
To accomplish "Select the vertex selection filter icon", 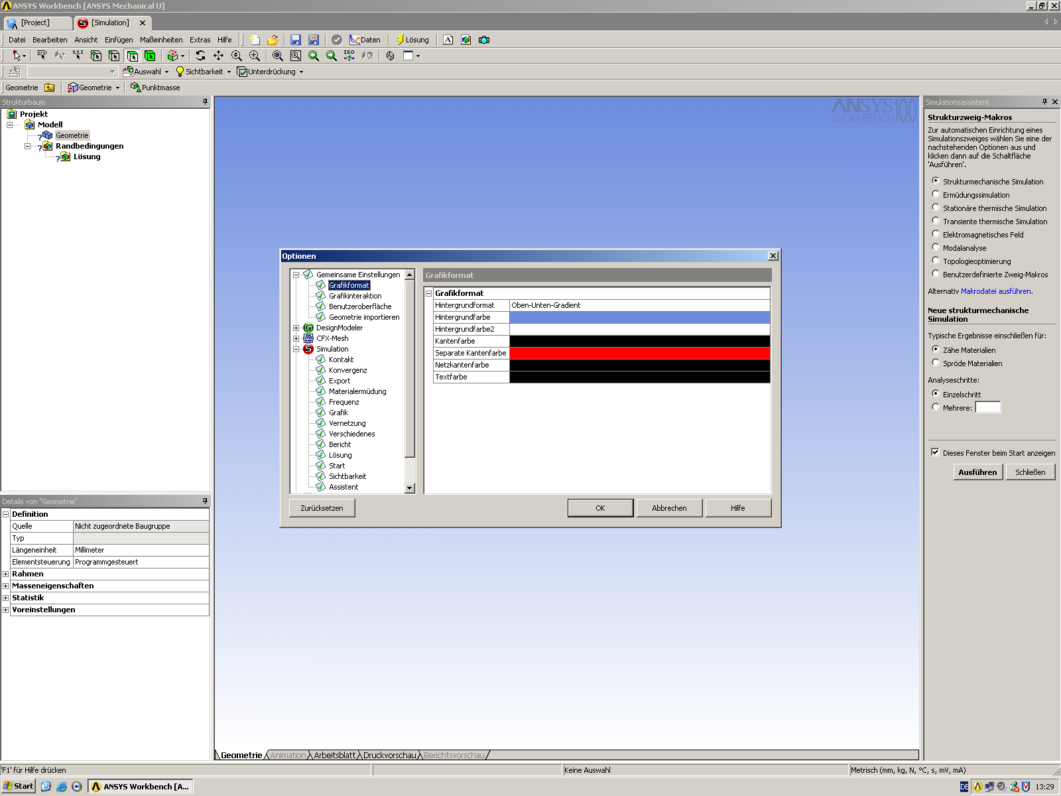I will [96, 56].
